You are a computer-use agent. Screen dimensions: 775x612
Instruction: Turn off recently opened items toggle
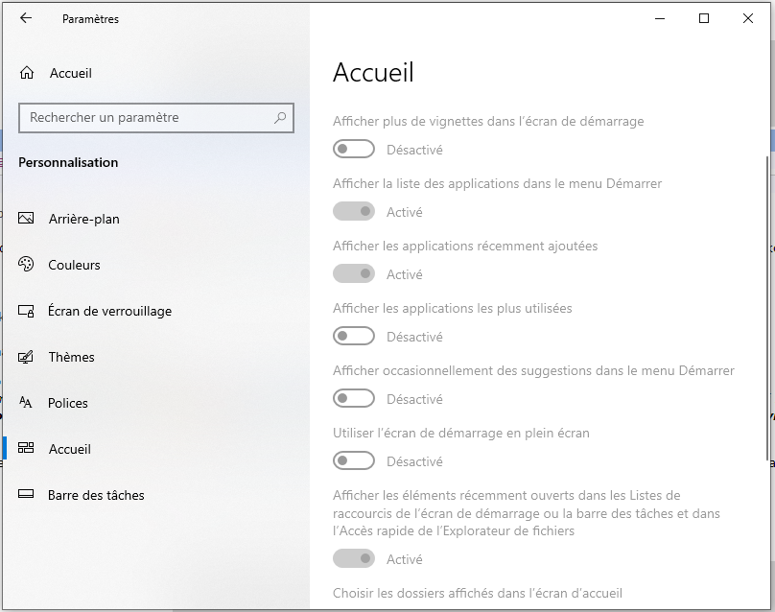353,559
